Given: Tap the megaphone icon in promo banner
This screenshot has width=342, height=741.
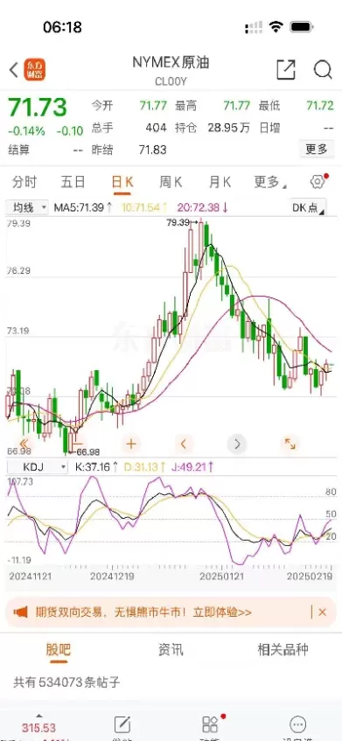Looking at the screenshot, I should 21,612.
